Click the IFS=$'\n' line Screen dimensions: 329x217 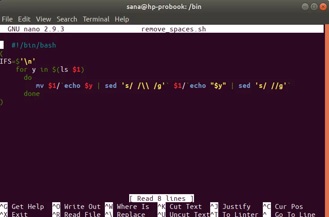tap(18, 61)
